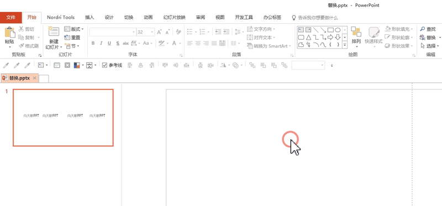Click the Copy (复制) button
This screenshot has height=206, width=442.
point(27,38)
